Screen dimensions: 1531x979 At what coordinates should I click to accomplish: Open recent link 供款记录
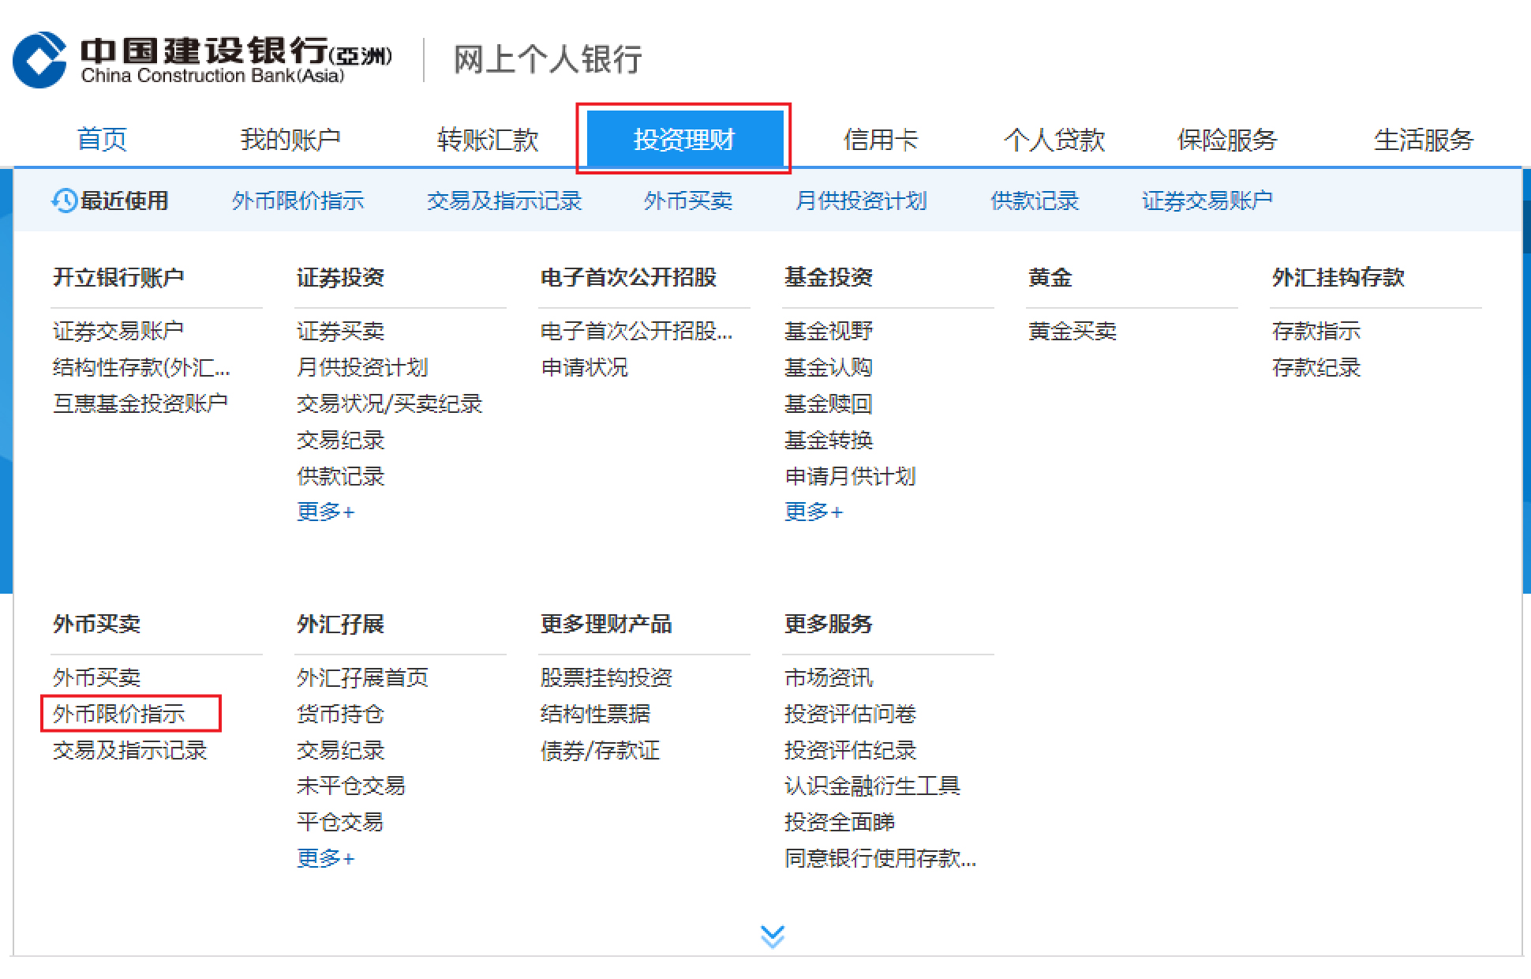[1035, 201]
